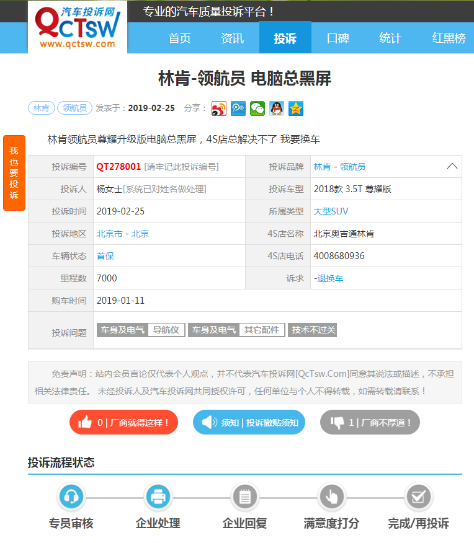
Task: Click the 满意度打分 step label
Action: click(331, 523)
